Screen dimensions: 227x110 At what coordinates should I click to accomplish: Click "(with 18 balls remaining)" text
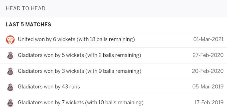coord(106,39)
